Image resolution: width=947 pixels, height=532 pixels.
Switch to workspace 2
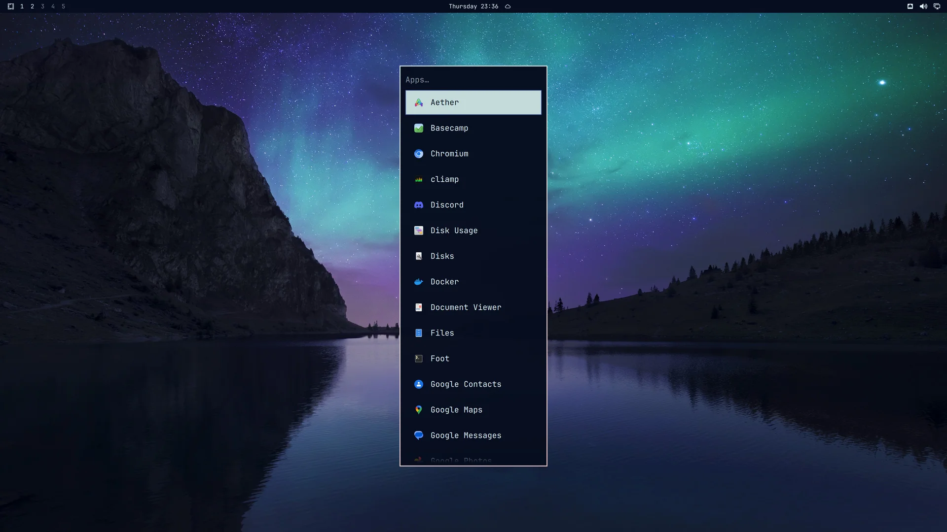(x=33, y=6)
